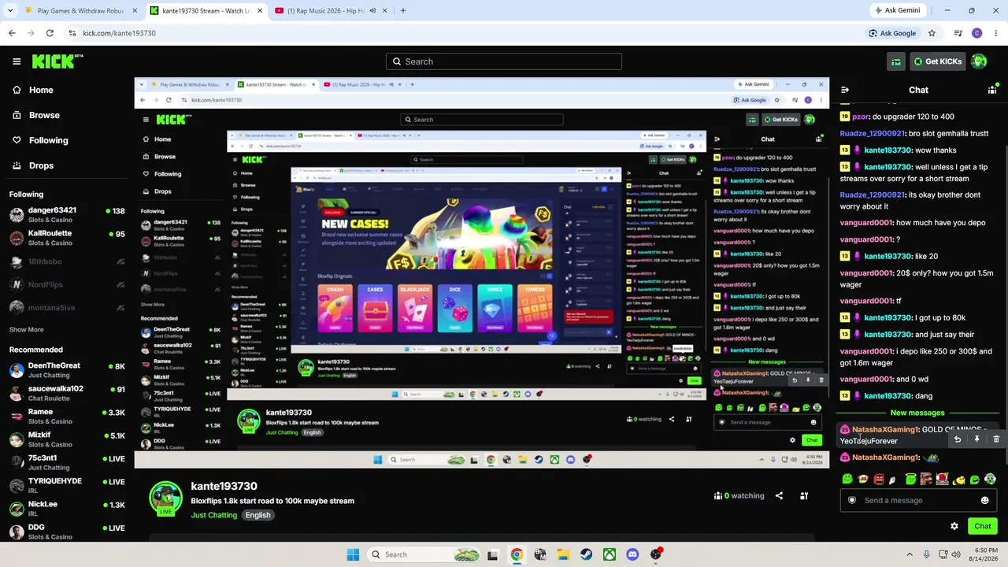Click the Get KICKs button

click(x=937, y=61)
